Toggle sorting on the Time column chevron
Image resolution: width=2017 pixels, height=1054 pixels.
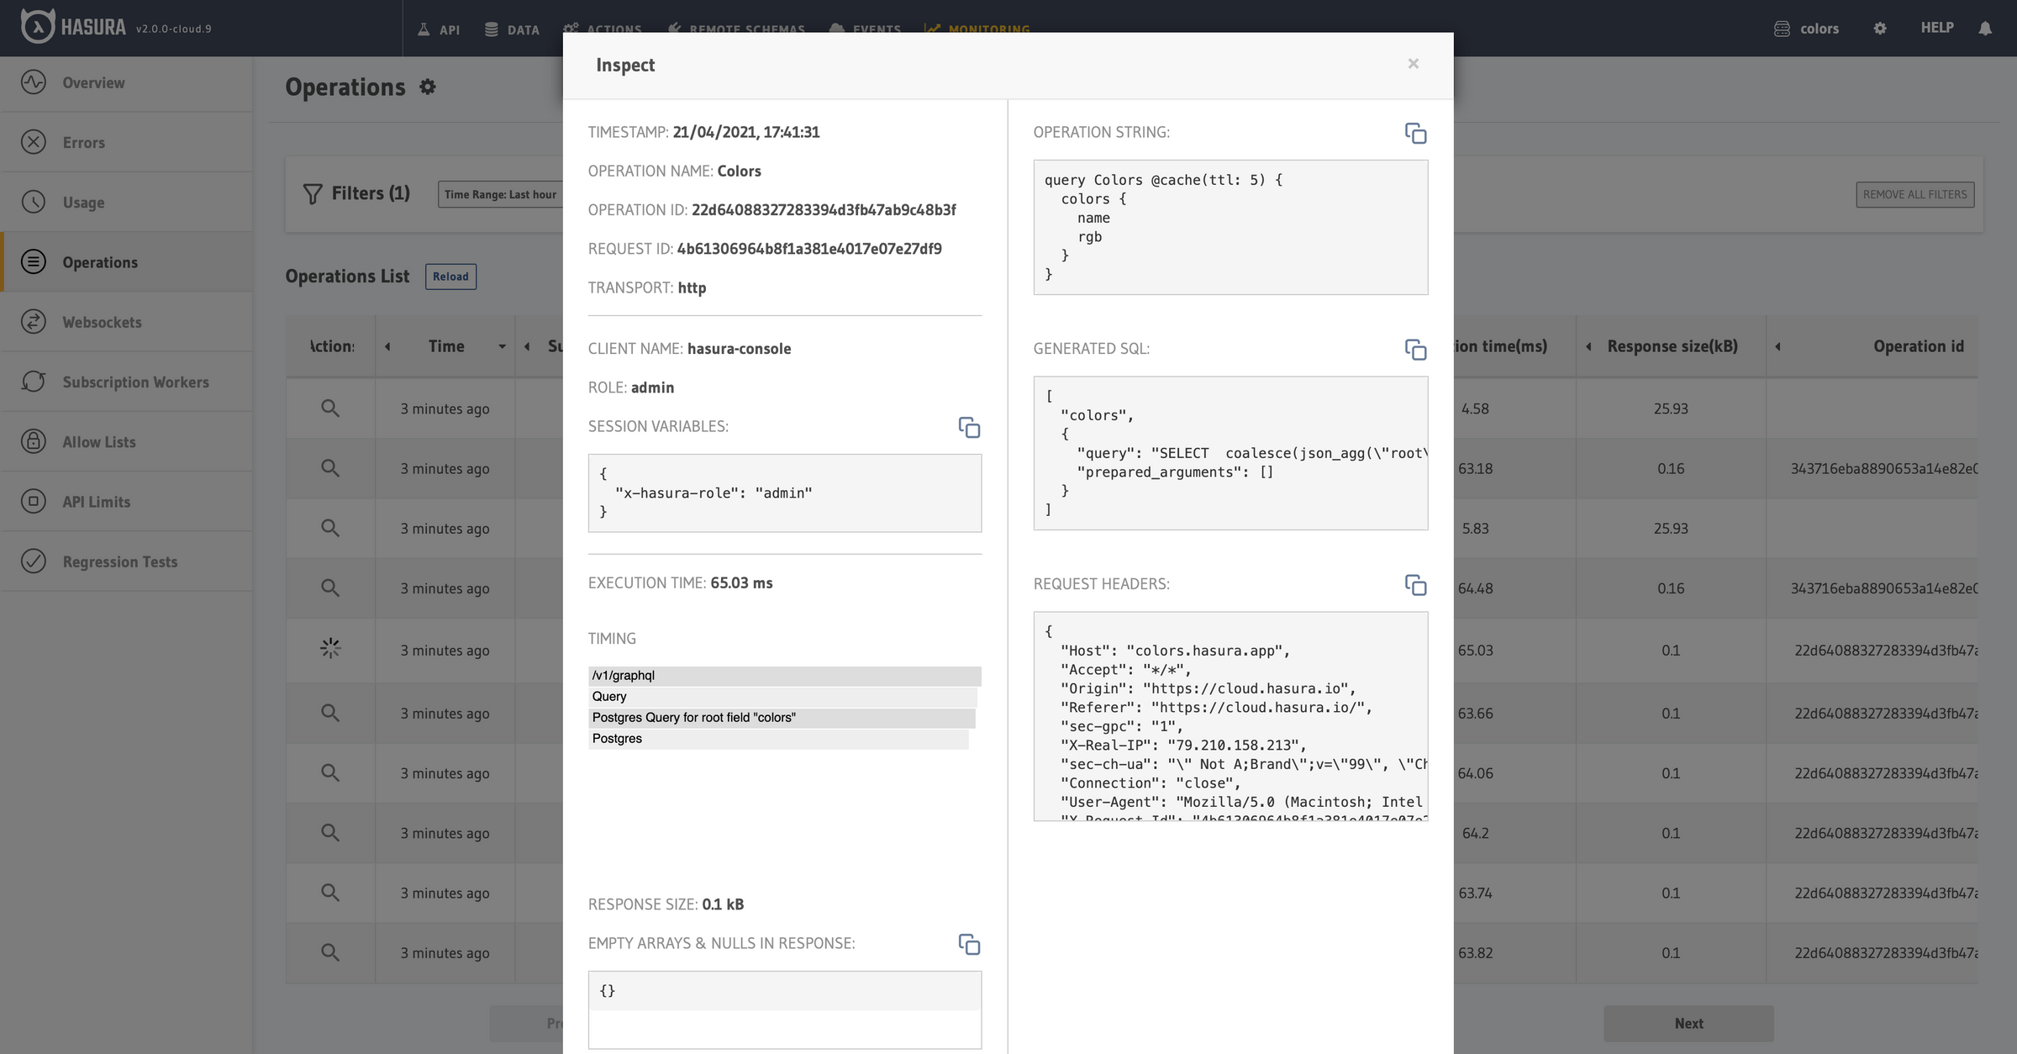(x=502, y=346)
